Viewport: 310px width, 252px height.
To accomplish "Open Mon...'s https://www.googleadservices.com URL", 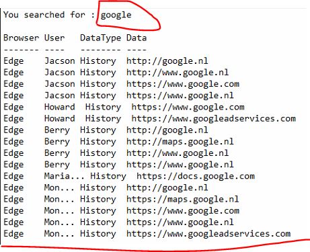I will 208,234.
